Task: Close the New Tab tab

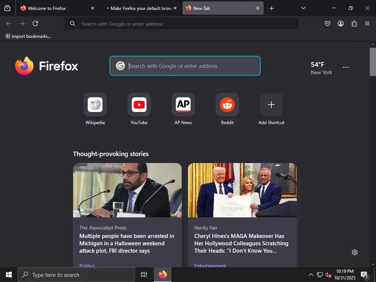Action: point(257,8)
